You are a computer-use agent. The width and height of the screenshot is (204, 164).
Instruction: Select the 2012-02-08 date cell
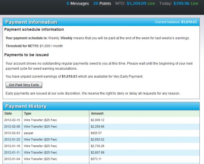point(12,126)
